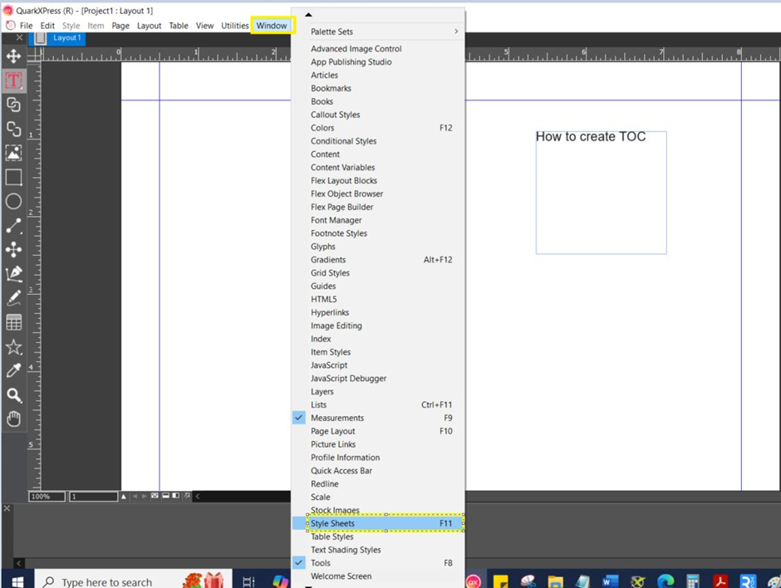Select the Starburst tool
This screenshot has height=588, width=781.
(x=13, y=345)
